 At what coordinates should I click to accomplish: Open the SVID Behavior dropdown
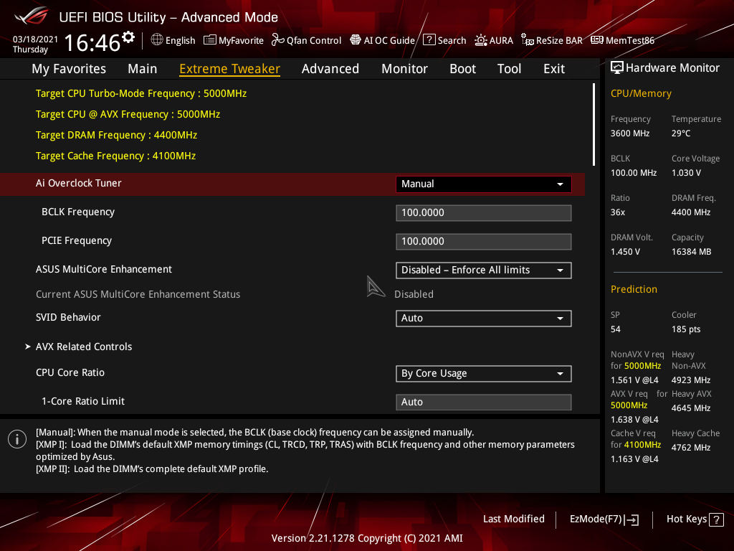484,319
